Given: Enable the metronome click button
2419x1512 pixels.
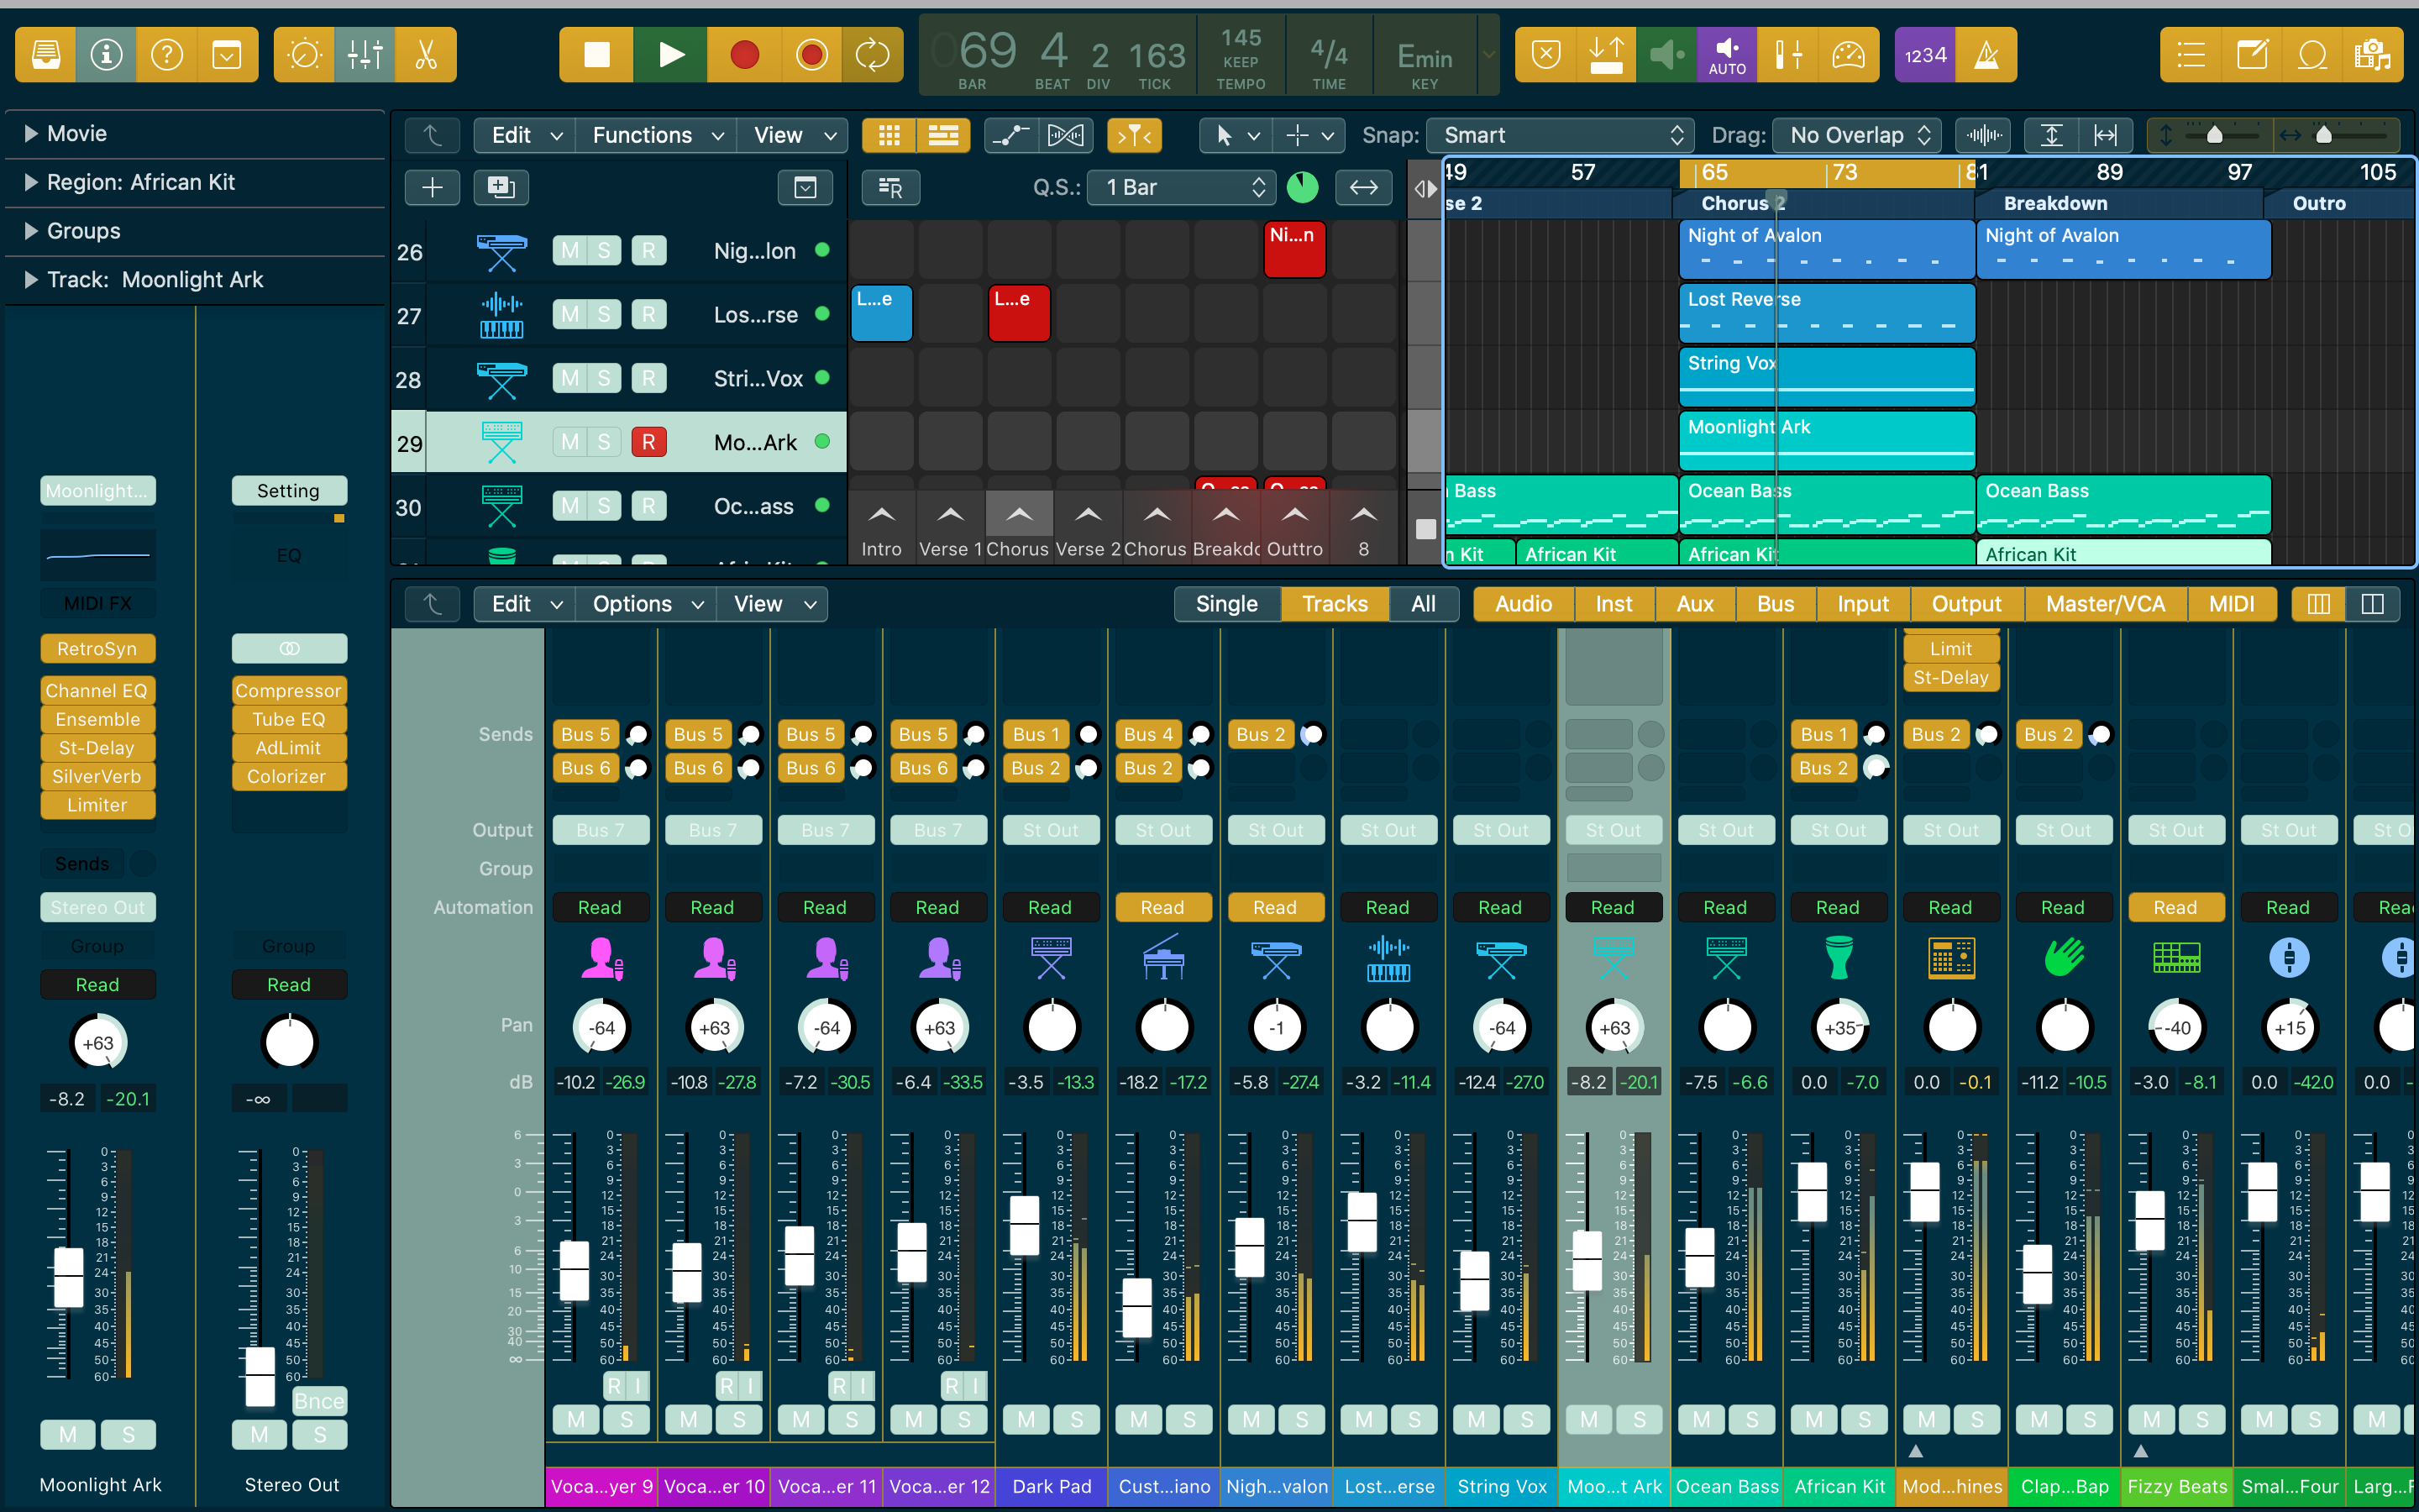Looking at the screenshot, I should (x=1986, y=55).
